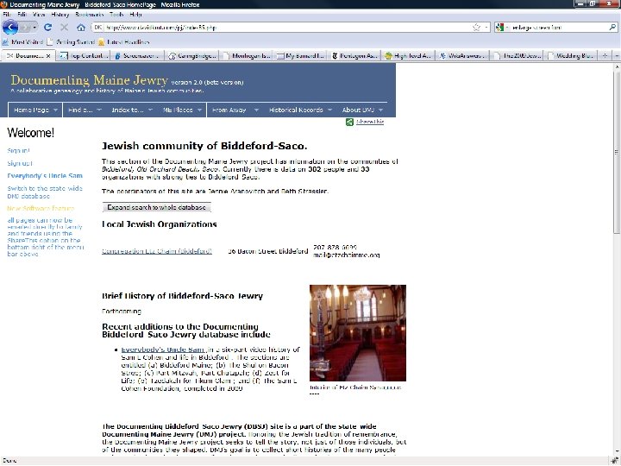The height and width of the screenshot is (466, 621).
Task: Switch to the Monhegan tab
Action: click(x=247, y=56)
